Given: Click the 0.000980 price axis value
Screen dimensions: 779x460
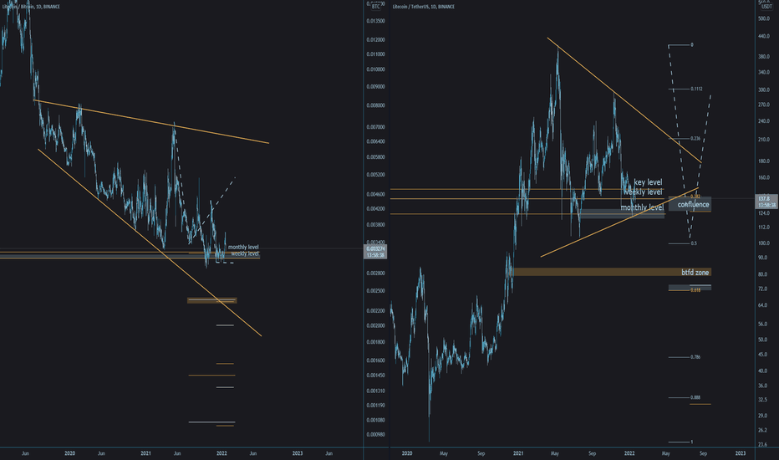Looking at the screenshot, I should coord(375,435).
